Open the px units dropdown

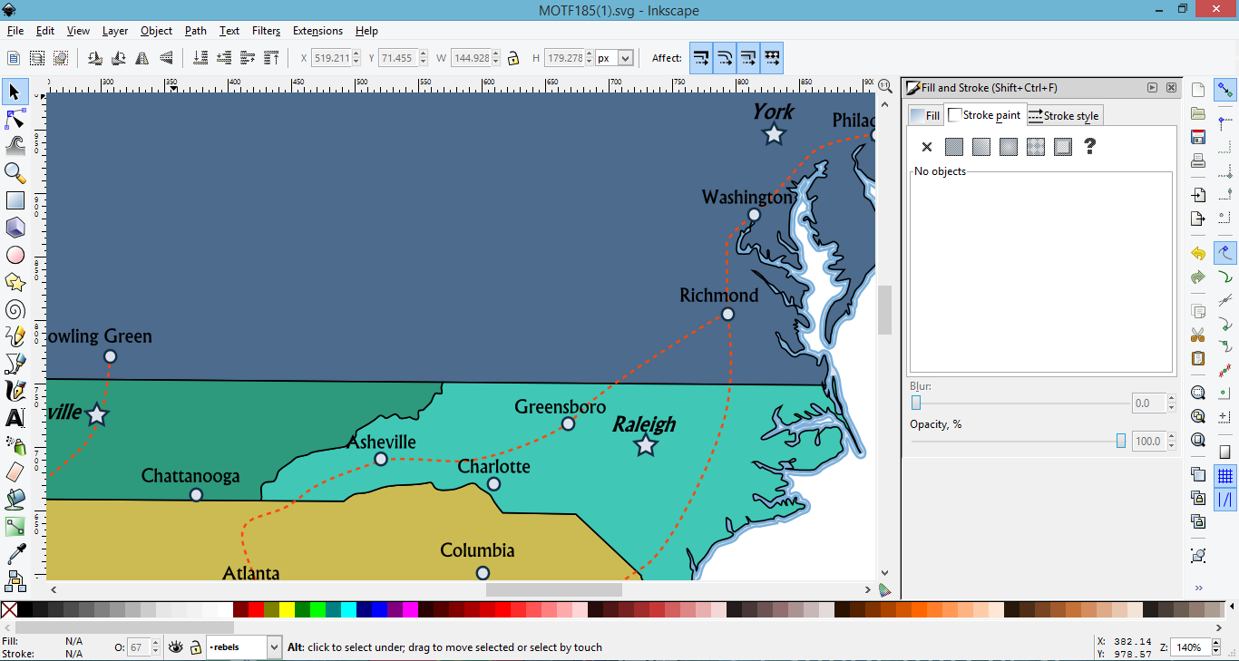click(x=625, y=58)
